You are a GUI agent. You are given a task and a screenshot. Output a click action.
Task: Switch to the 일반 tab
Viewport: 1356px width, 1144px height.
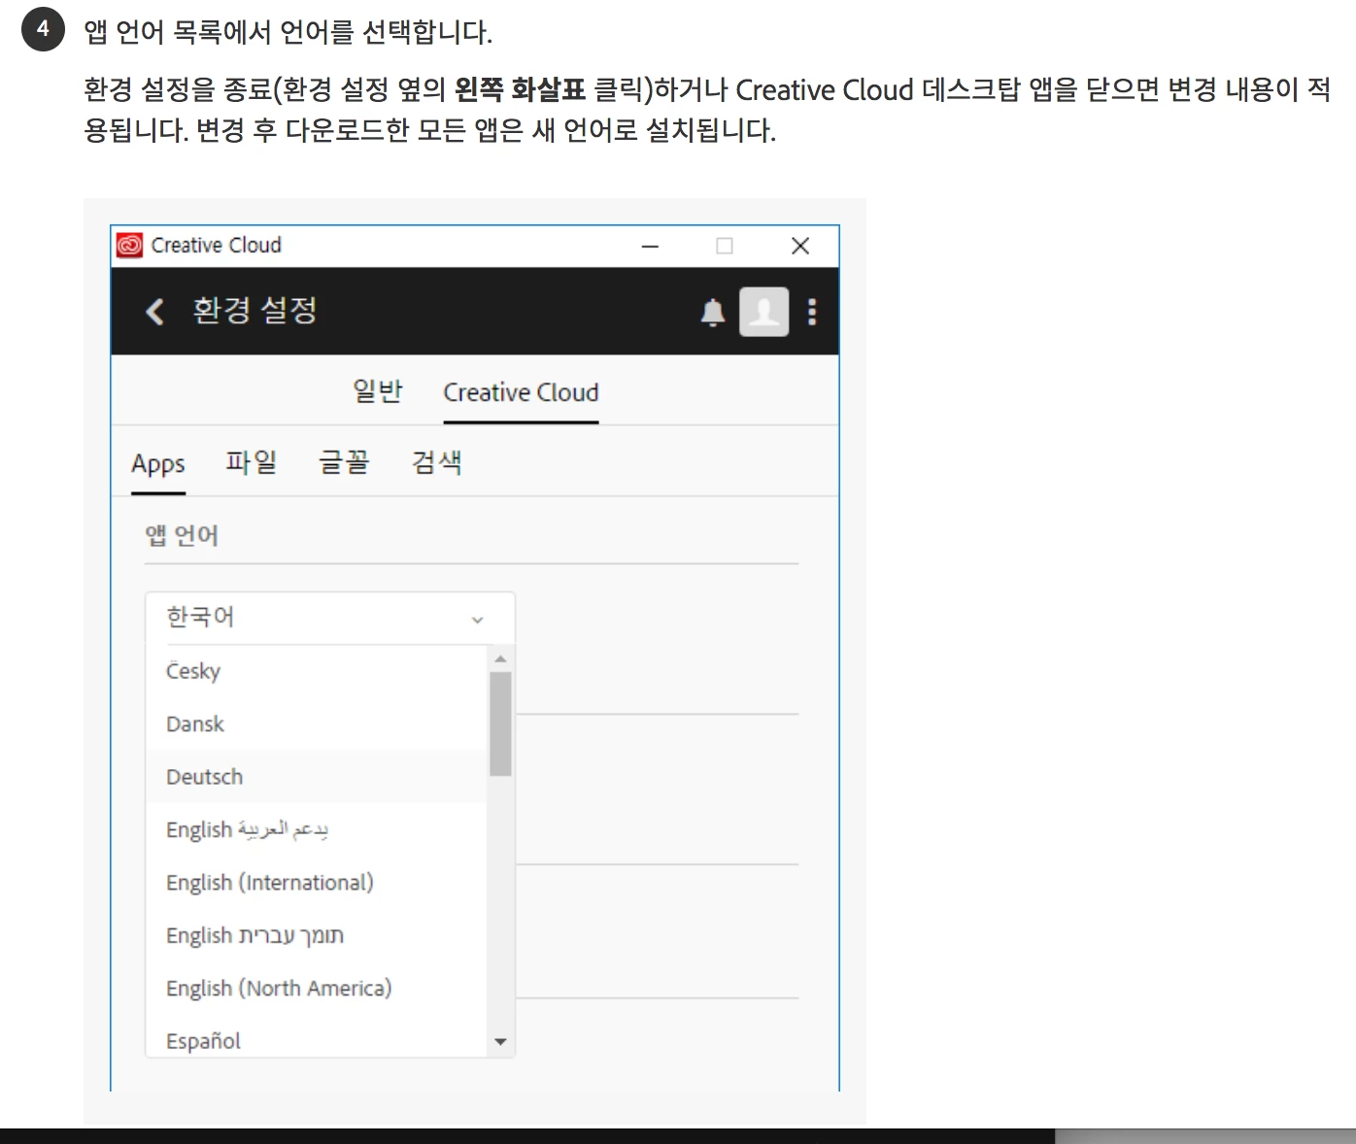tap(377, 391)
